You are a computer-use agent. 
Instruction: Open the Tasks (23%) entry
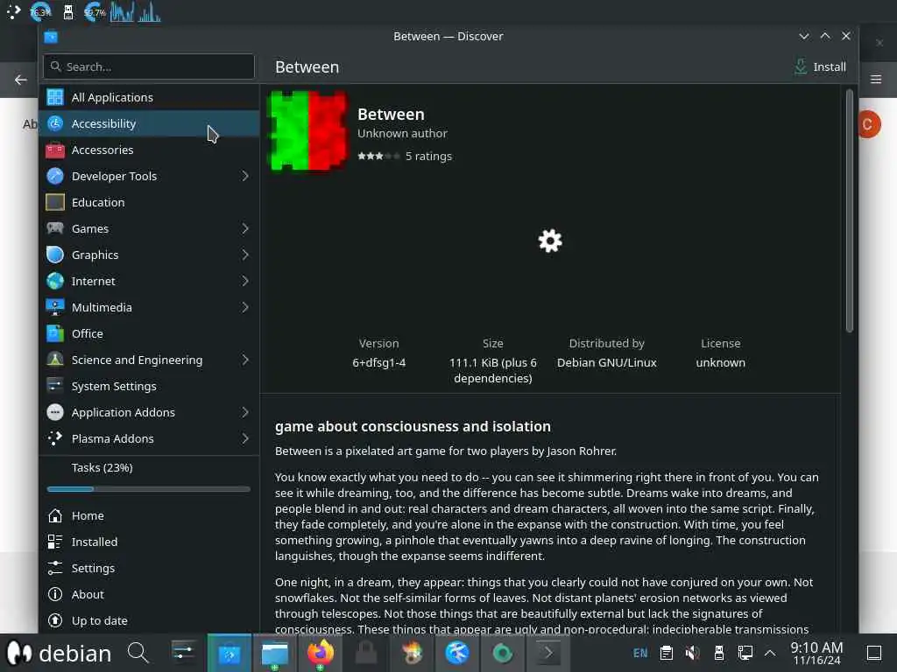pos(102,467)
